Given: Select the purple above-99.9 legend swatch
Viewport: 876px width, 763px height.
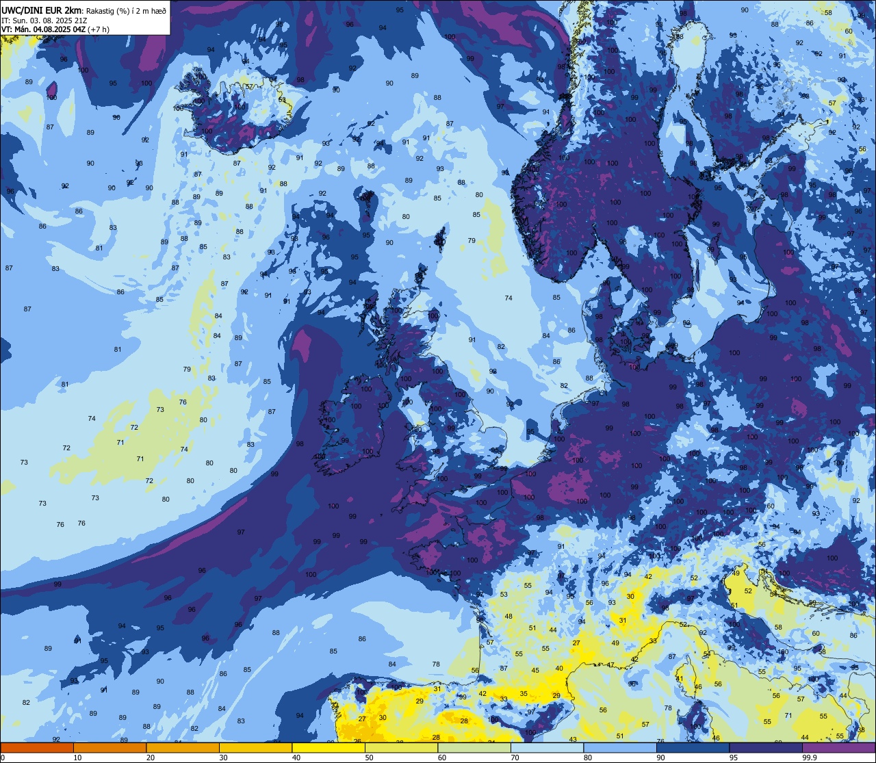Looking at the screenshot, I should point(838,747).
